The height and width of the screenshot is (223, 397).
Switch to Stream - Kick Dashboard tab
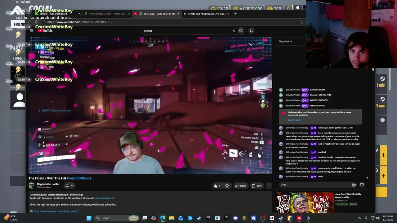[x=58, y=14]
